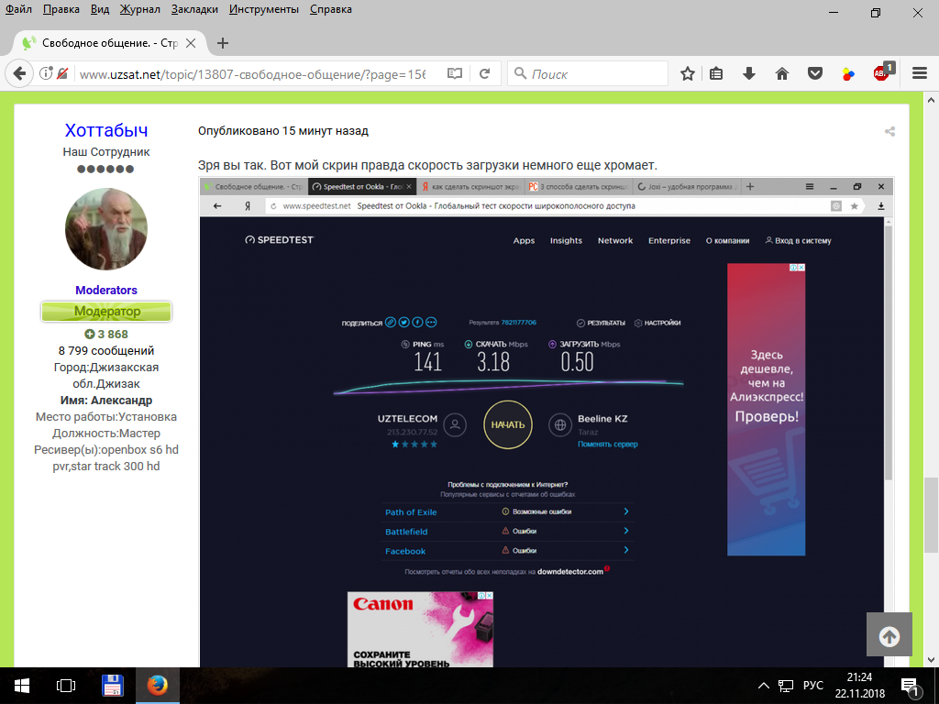Toggle Reader View for this page
The width and height of the screenshot is (939, 704).
(455, 73)
